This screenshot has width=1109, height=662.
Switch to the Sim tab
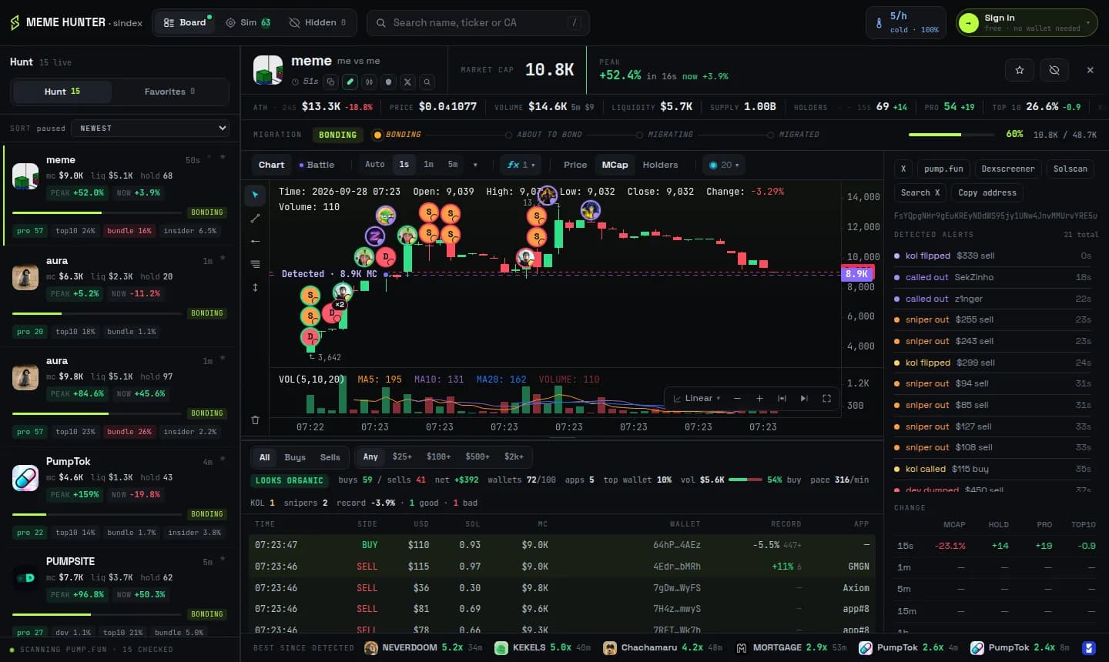(x=248, y=23)
